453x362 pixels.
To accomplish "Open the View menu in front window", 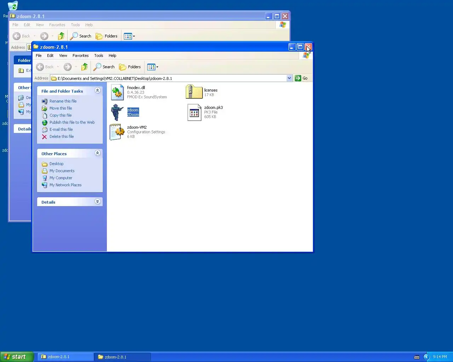I will tap(63, 56).
